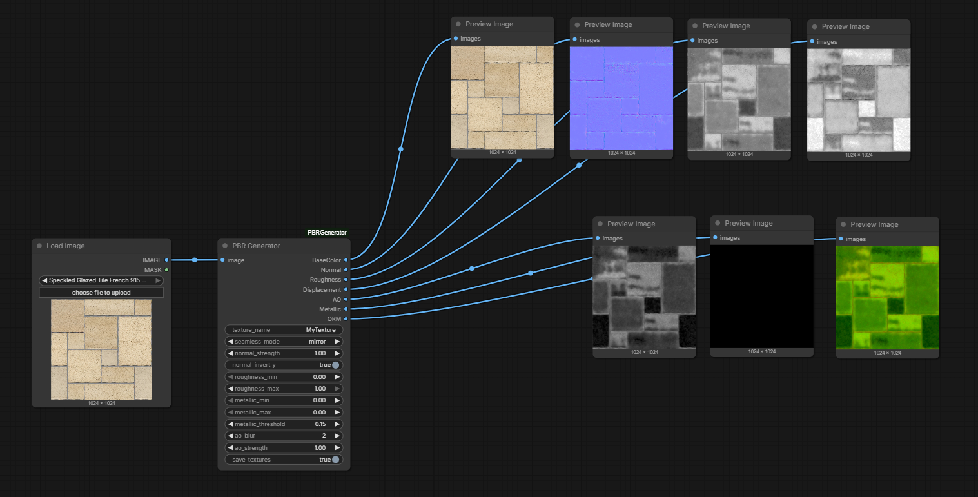This screenshot has width=978, height=497.
Task: Toggle the save_textures switch
Action: coord(335,460)
